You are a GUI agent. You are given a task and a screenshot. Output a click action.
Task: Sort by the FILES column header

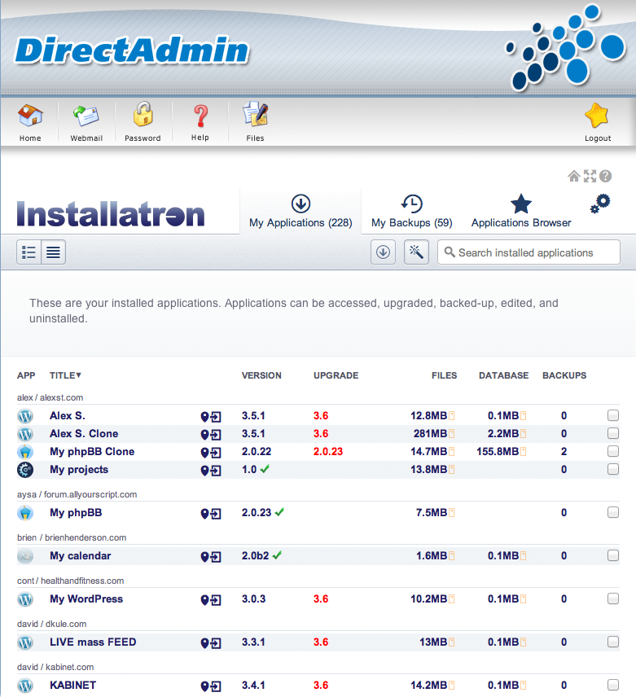point(444,375)
